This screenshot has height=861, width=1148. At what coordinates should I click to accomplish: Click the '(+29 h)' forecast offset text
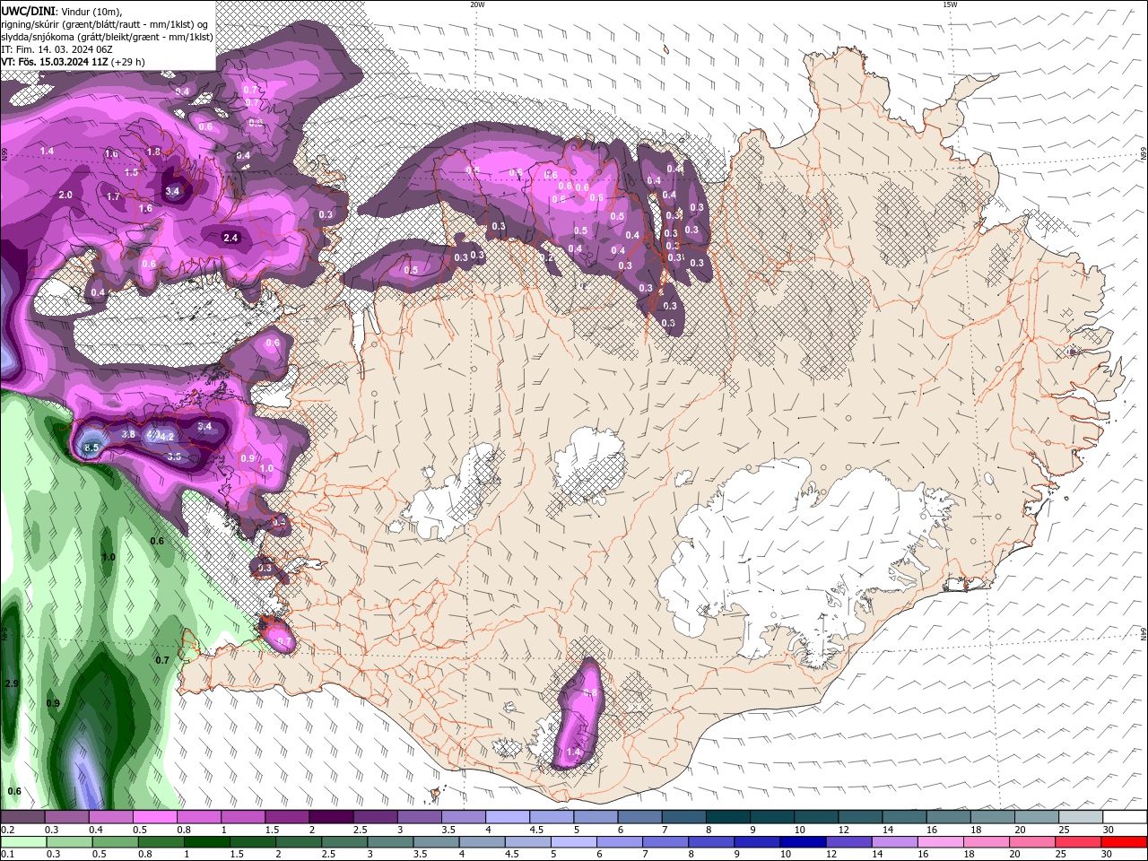click(129, 62)
